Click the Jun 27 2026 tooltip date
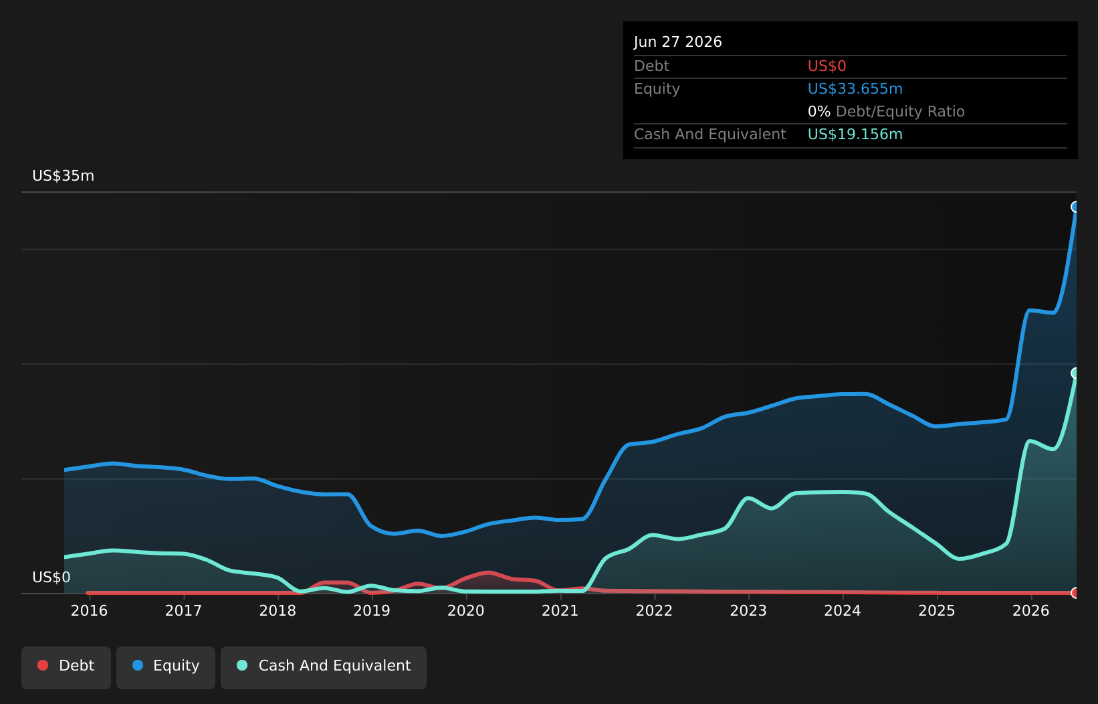This screenshot has height=704, width=1098. (678, 41)
